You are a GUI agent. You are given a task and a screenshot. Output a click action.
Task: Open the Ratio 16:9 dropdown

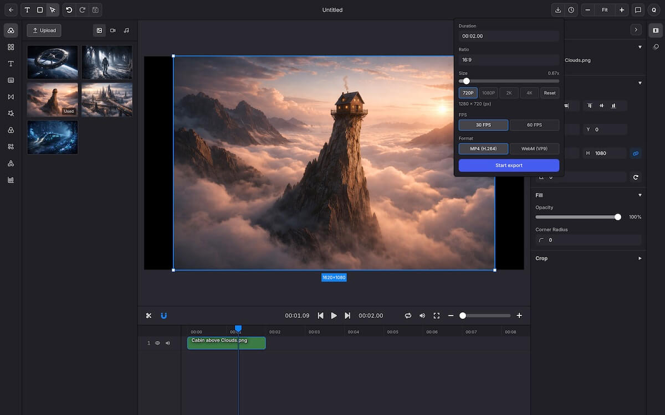[509, 60]
